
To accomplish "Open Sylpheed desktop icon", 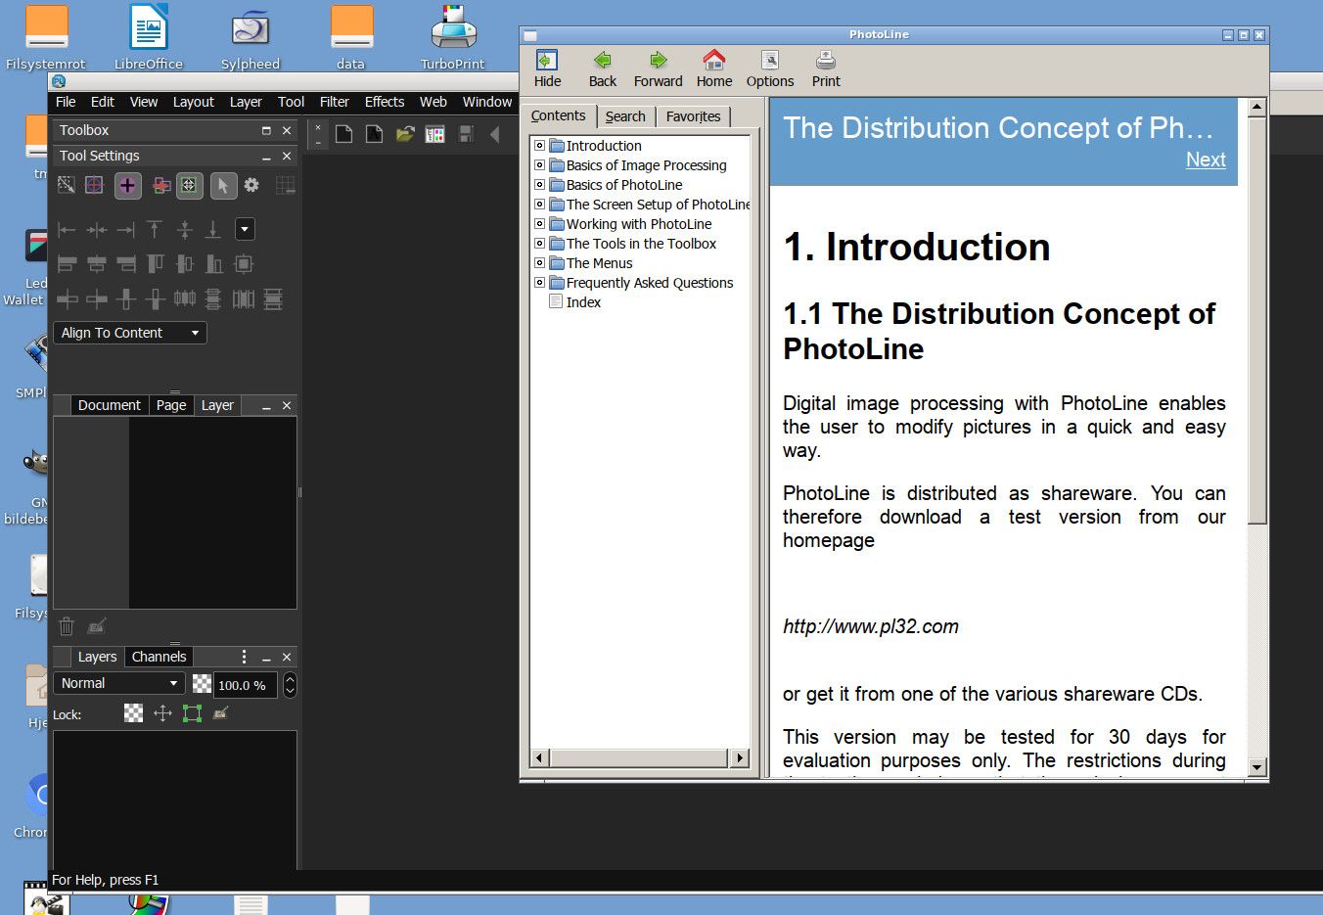I will click(251, 37).
